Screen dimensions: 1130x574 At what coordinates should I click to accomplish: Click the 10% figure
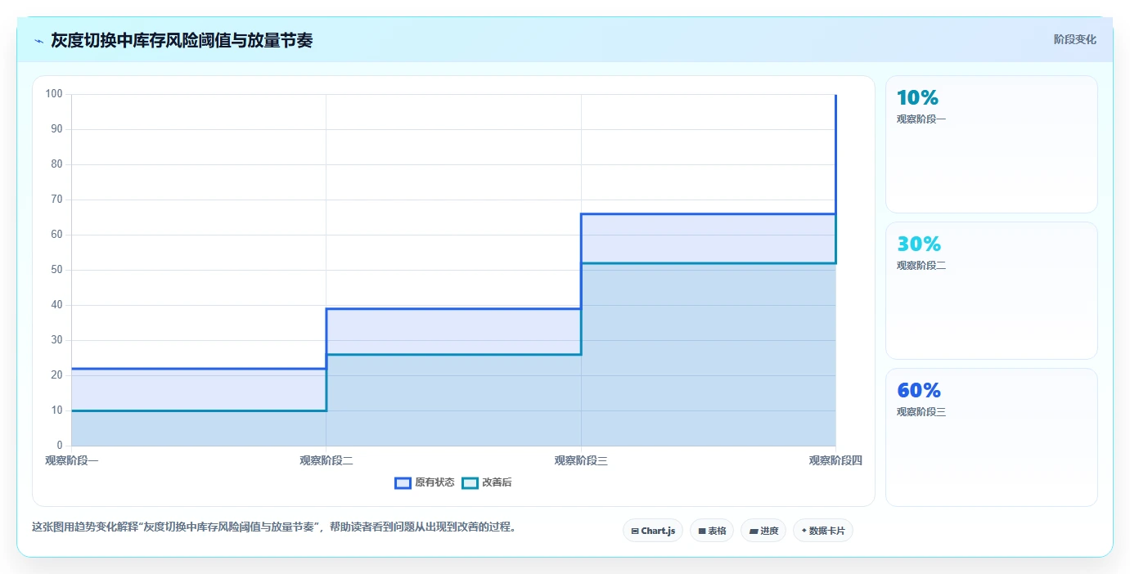[x=917, y=98]
